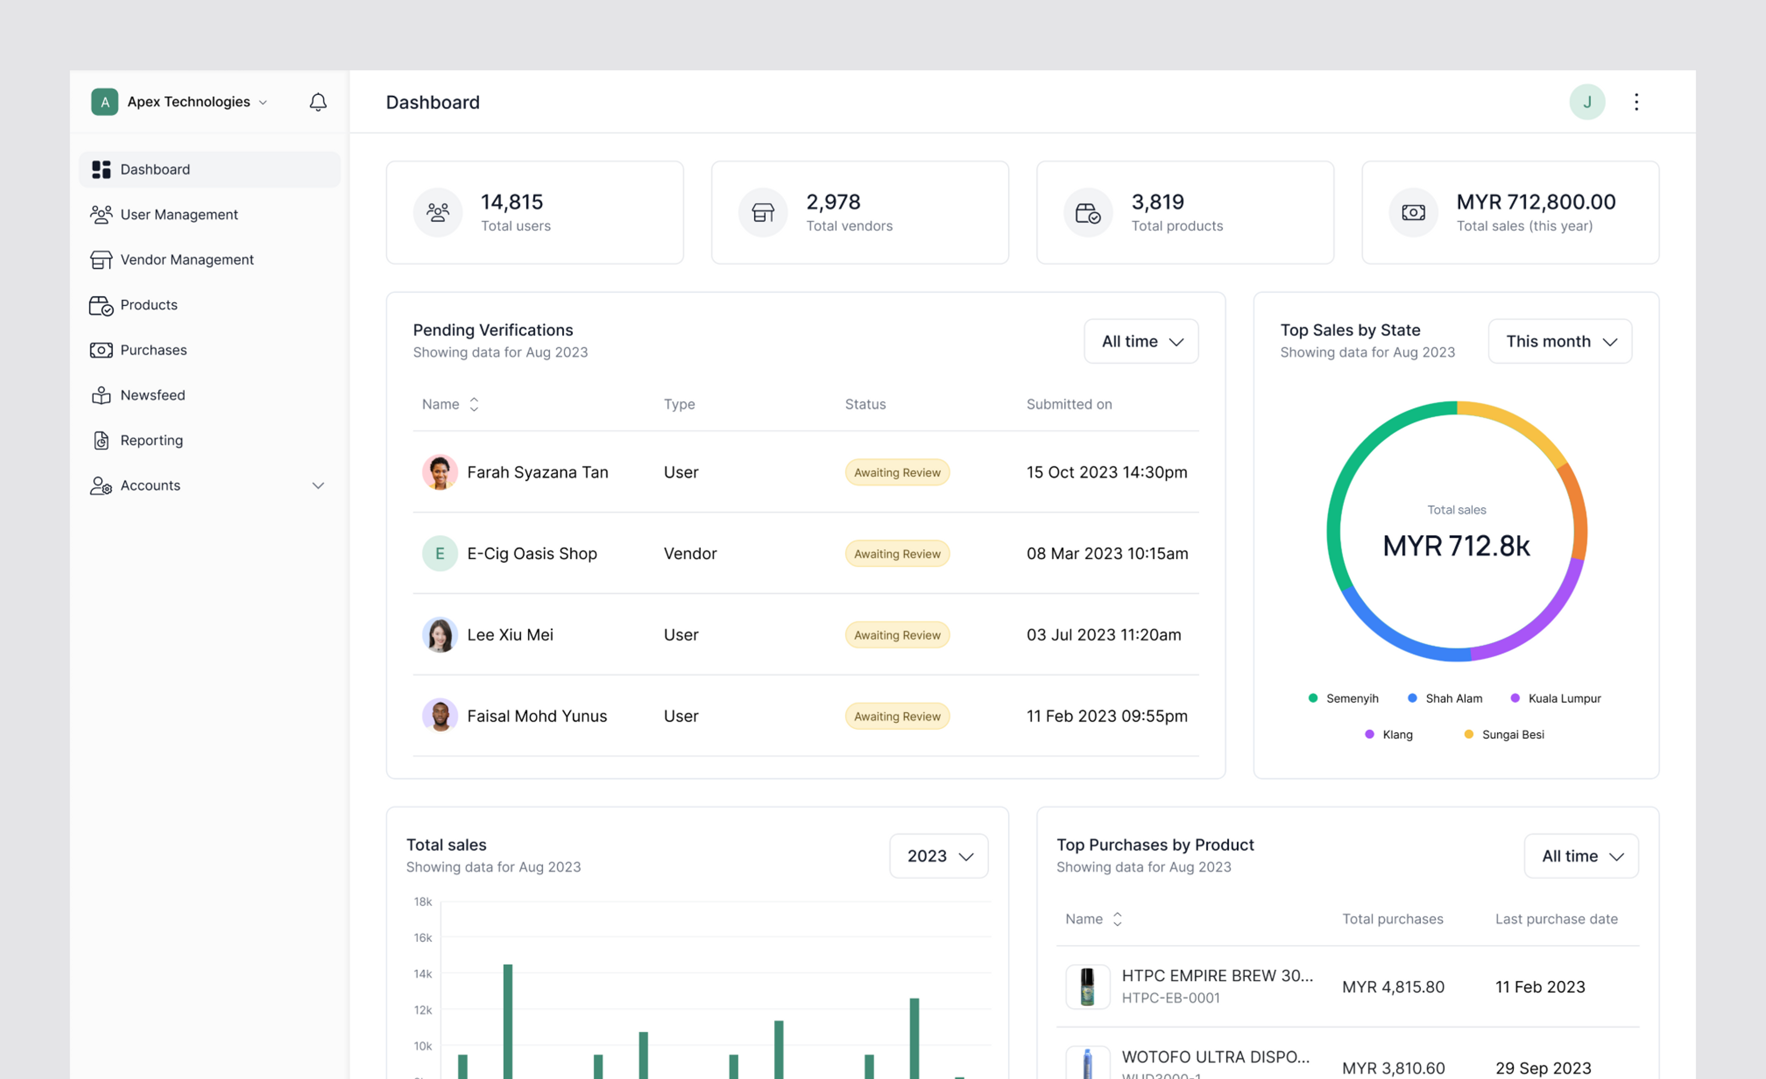Click the Total products box icon
The image size is (1766, 1079).
point(1087,212)
